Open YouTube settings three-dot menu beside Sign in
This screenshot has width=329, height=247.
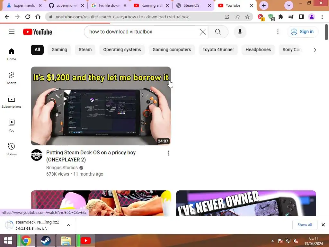(x=278, y=32)
